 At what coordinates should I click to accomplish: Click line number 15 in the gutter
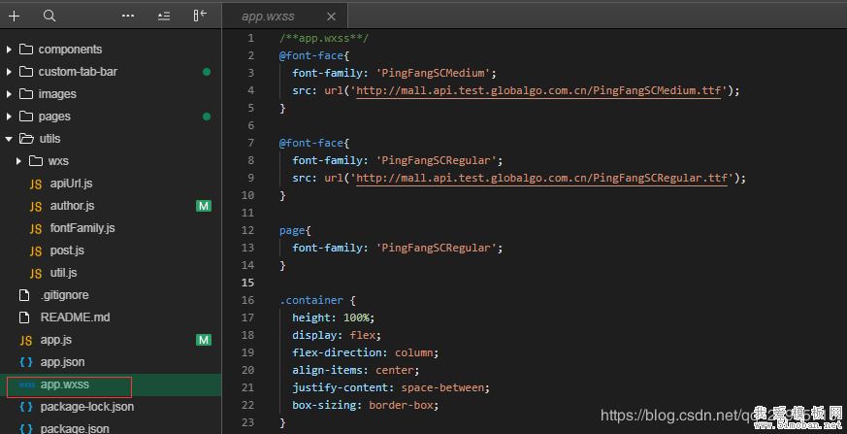point(248,283)
